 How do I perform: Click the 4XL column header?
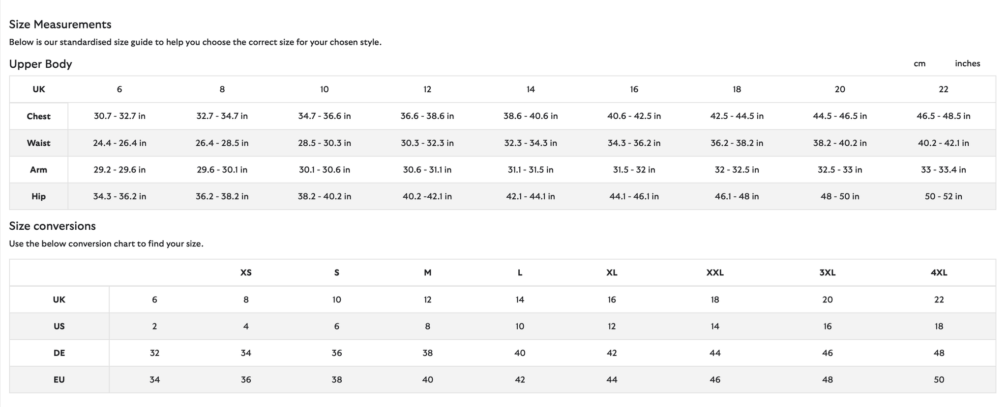point(939,272)
